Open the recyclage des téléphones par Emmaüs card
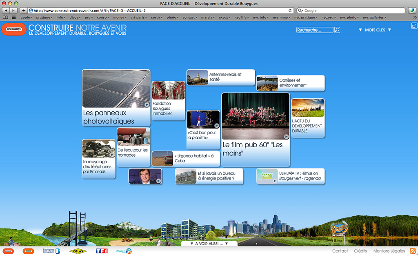418x255 pixels. click(99, 159)
